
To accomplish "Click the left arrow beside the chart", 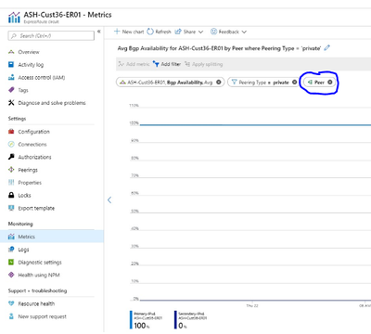I will point(109,199).
